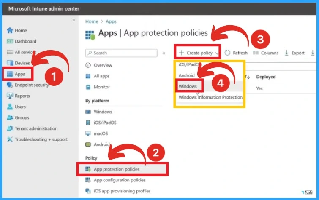Click the macOS desktop icon
This screenshot has height=200, width=319.
pyautogui.click(x=88, y=133)
